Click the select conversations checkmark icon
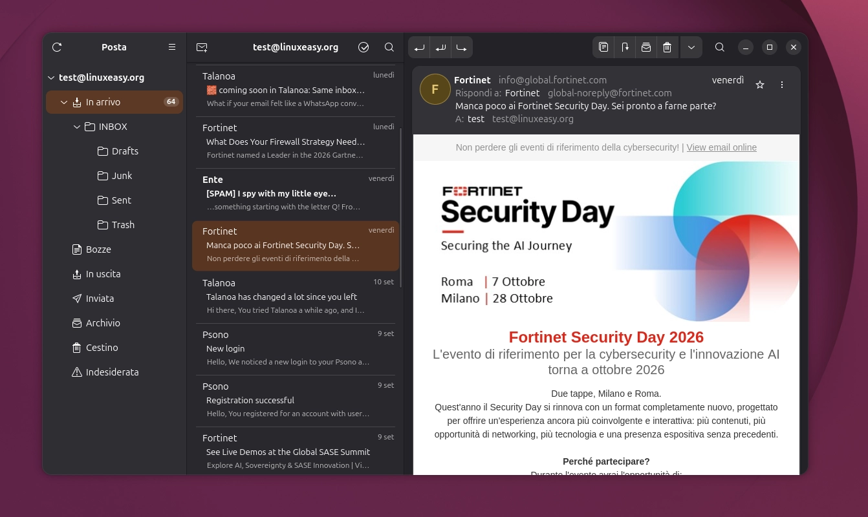Viewport: 868px width, 517px height. (363, 47)
